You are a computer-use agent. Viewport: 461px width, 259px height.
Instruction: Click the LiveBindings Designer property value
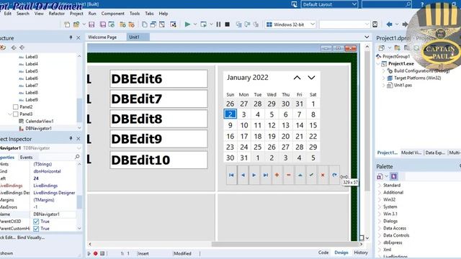pyautogui.click(x=54, y=193)
